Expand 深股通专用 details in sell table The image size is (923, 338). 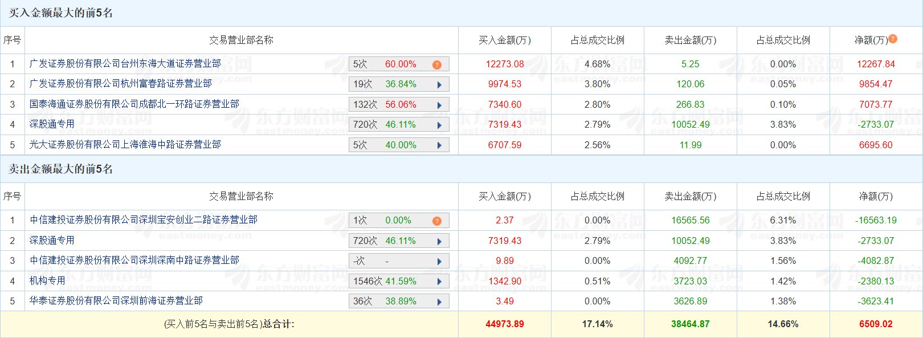tap(439, 241)
